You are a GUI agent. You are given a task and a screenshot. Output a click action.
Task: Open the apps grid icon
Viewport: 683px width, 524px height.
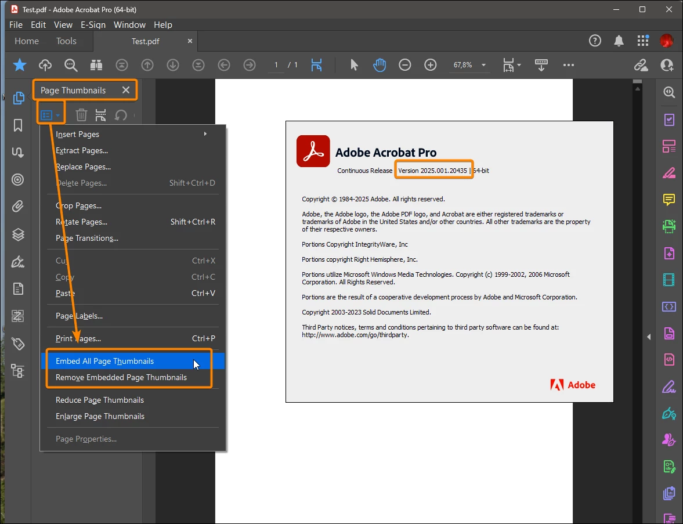click(x=643, y=41)
